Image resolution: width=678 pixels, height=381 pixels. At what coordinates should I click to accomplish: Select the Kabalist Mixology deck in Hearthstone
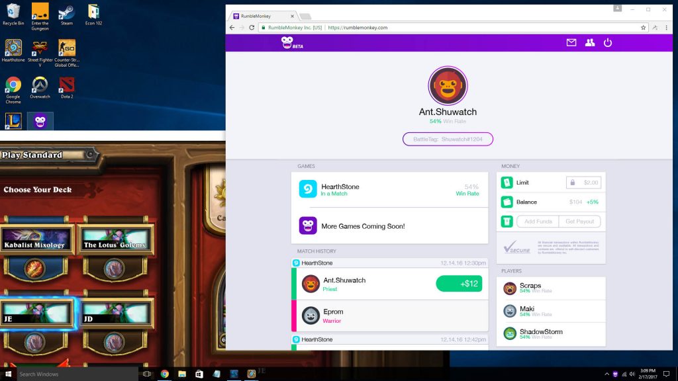tap(36, 240)
